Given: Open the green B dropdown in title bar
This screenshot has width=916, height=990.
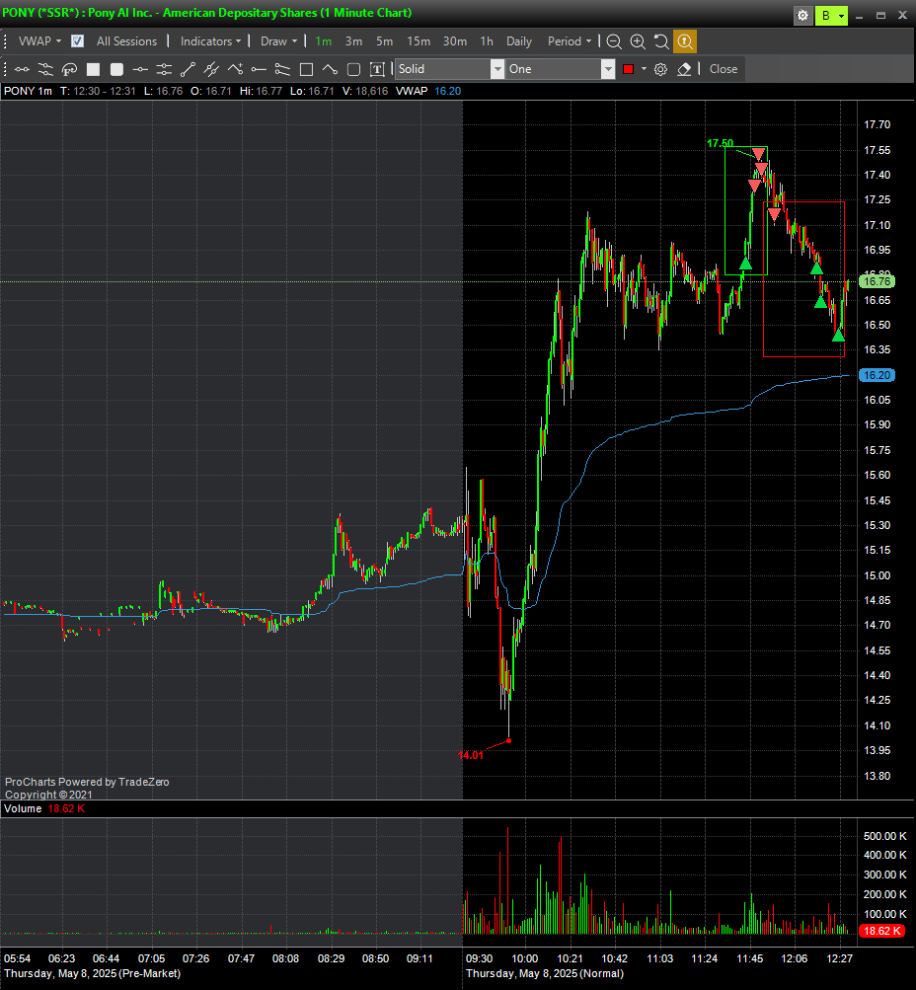Looking at the screenshot, I should pyautogui.click(x=831, y=15).
